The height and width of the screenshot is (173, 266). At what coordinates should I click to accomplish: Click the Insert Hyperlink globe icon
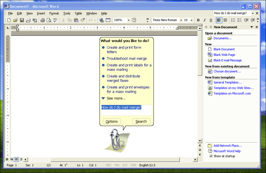click(102, 20)
